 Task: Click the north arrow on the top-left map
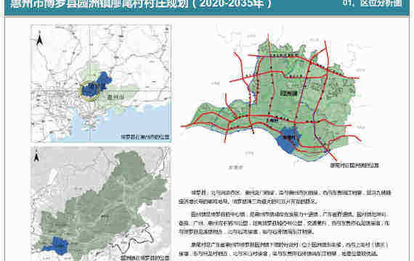(x=40, y=39)
